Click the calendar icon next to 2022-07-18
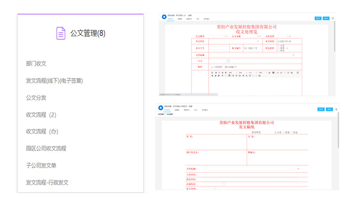This screenshot has width=353, height=211. 279,42
